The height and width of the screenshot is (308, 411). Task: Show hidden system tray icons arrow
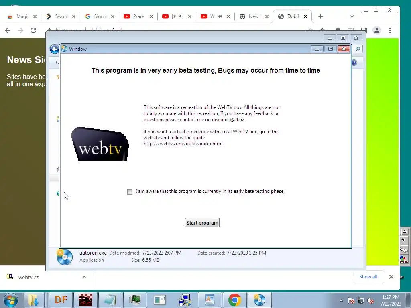click(x=341, y=301)
